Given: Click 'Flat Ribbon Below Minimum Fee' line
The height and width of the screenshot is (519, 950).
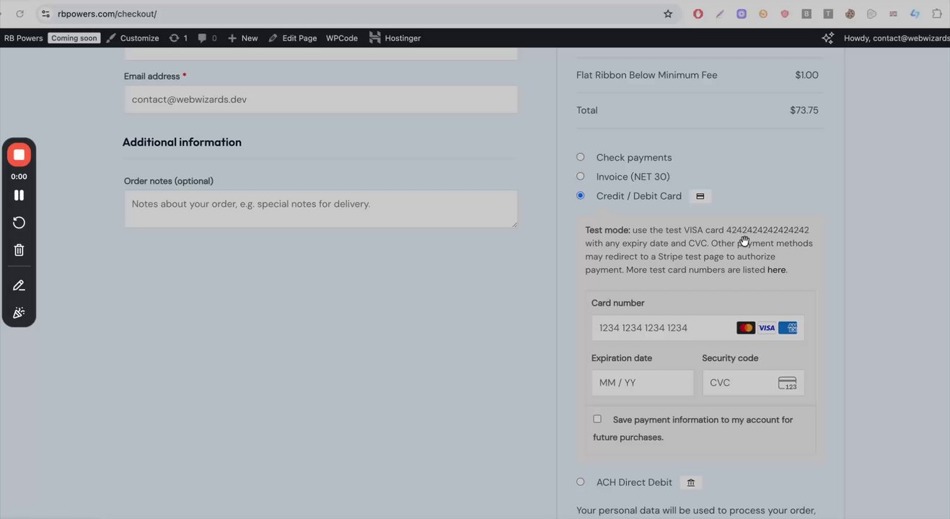Looking at the screenshot, I should tap(646, 75).
